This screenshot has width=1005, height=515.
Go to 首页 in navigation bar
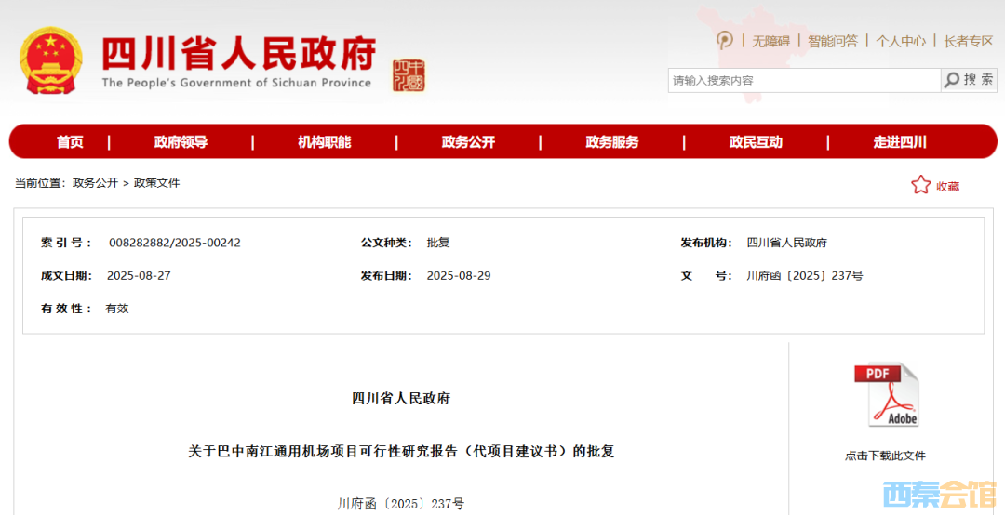pos(70,142)
